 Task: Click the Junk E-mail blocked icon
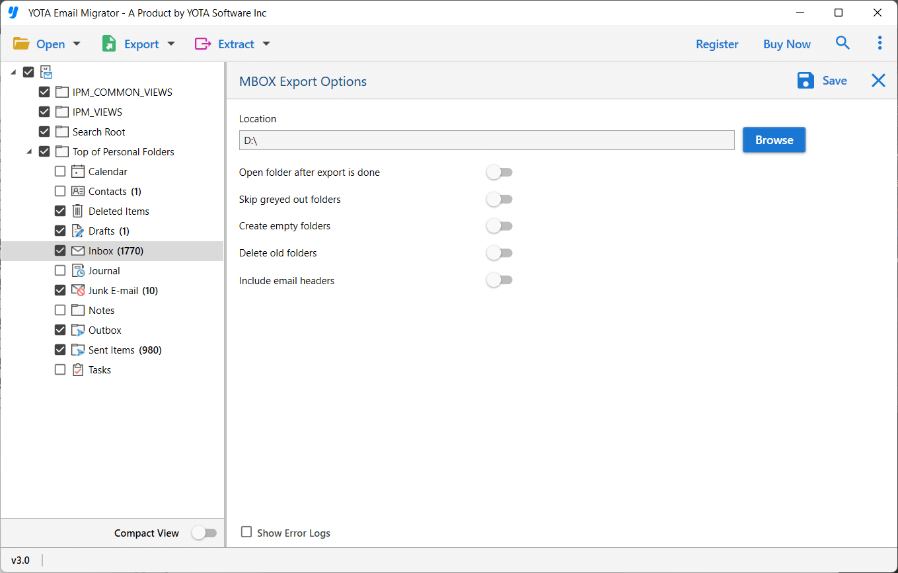coord(77,290)
